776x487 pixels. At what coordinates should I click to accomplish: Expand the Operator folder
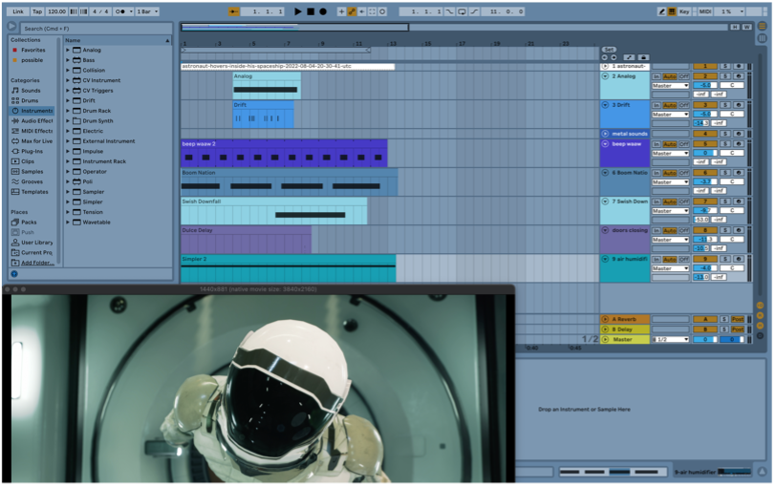[68, 172]
